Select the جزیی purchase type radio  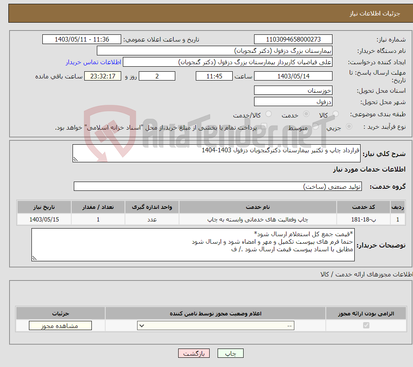click(x=349, y=127)
